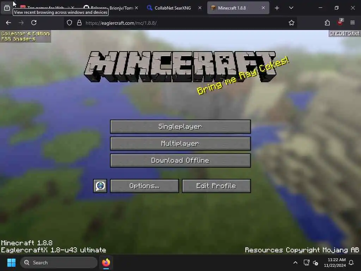This screenshot has height=271, width=361.
Task: Open the Windows Start menu
Action: pos(11,263)
